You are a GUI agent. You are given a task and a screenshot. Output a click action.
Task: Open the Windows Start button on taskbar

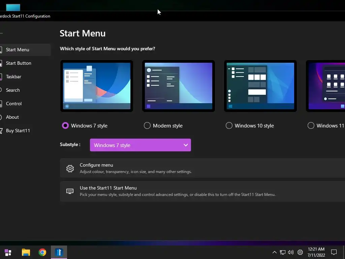click(x=8, y=252)
